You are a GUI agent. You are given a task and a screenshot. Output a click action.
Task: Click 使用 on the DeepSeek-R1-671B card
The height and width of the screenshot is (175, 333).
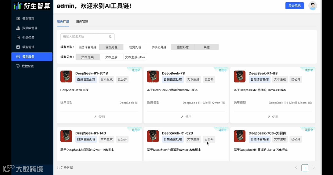coord(99,117)
